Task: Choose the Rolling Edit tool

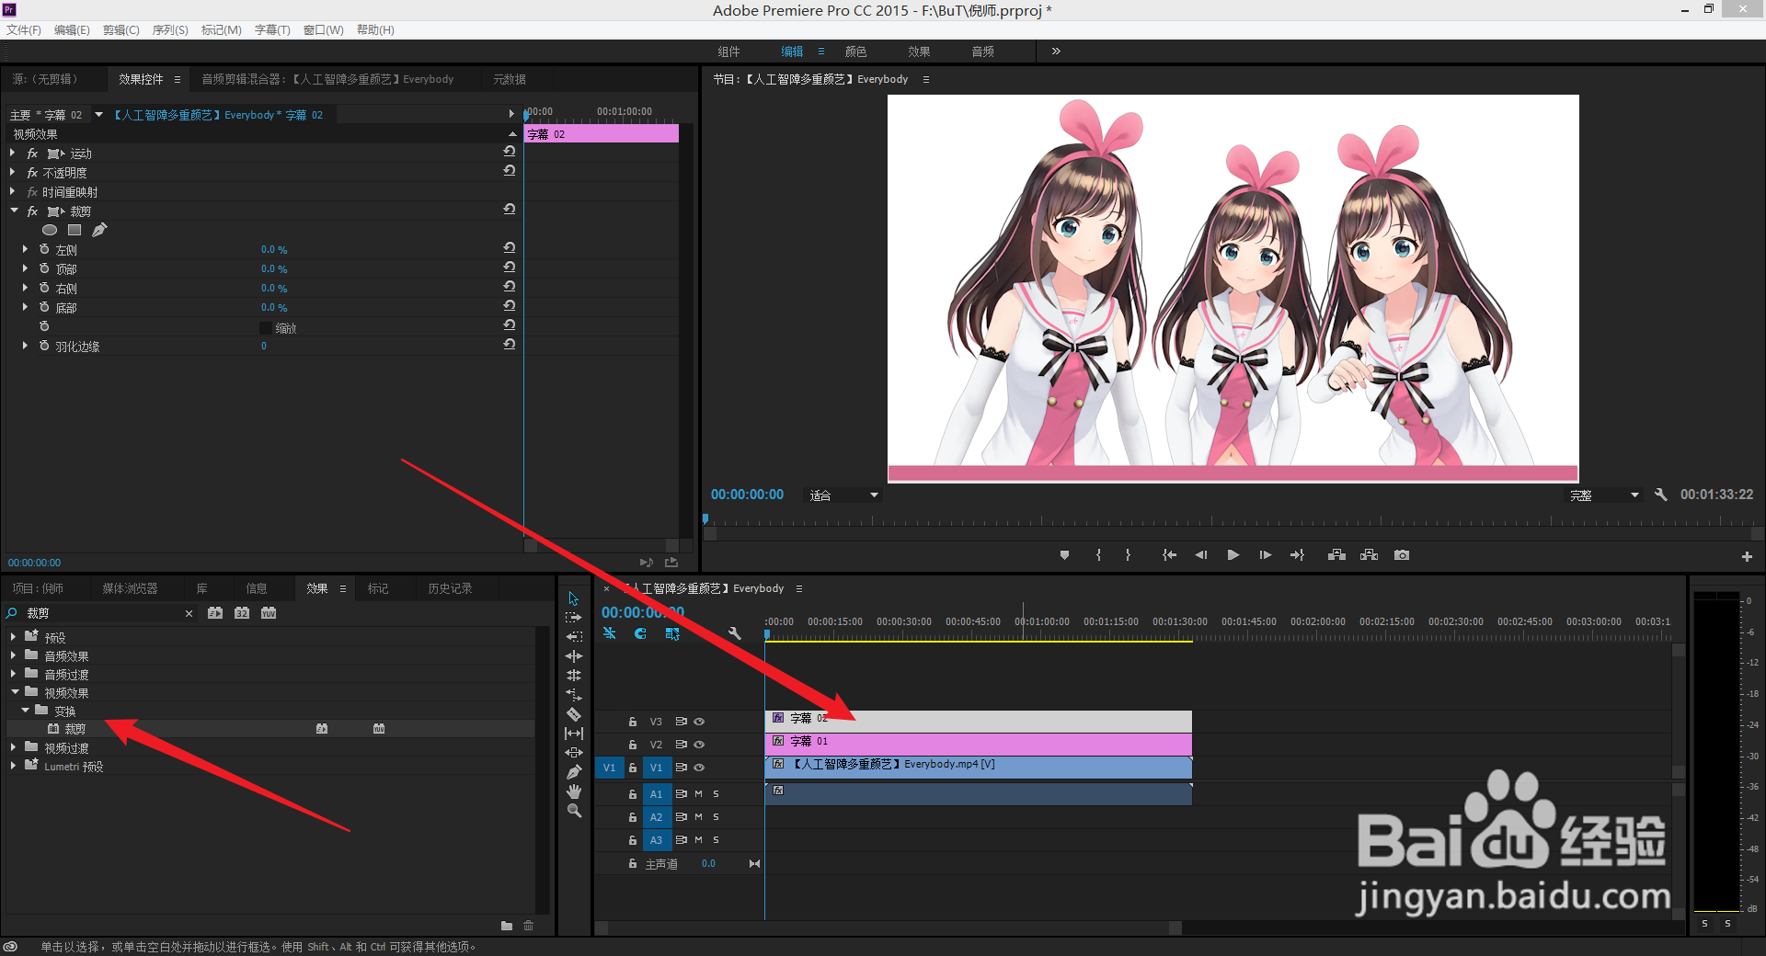Action: (x=574, y=655)
